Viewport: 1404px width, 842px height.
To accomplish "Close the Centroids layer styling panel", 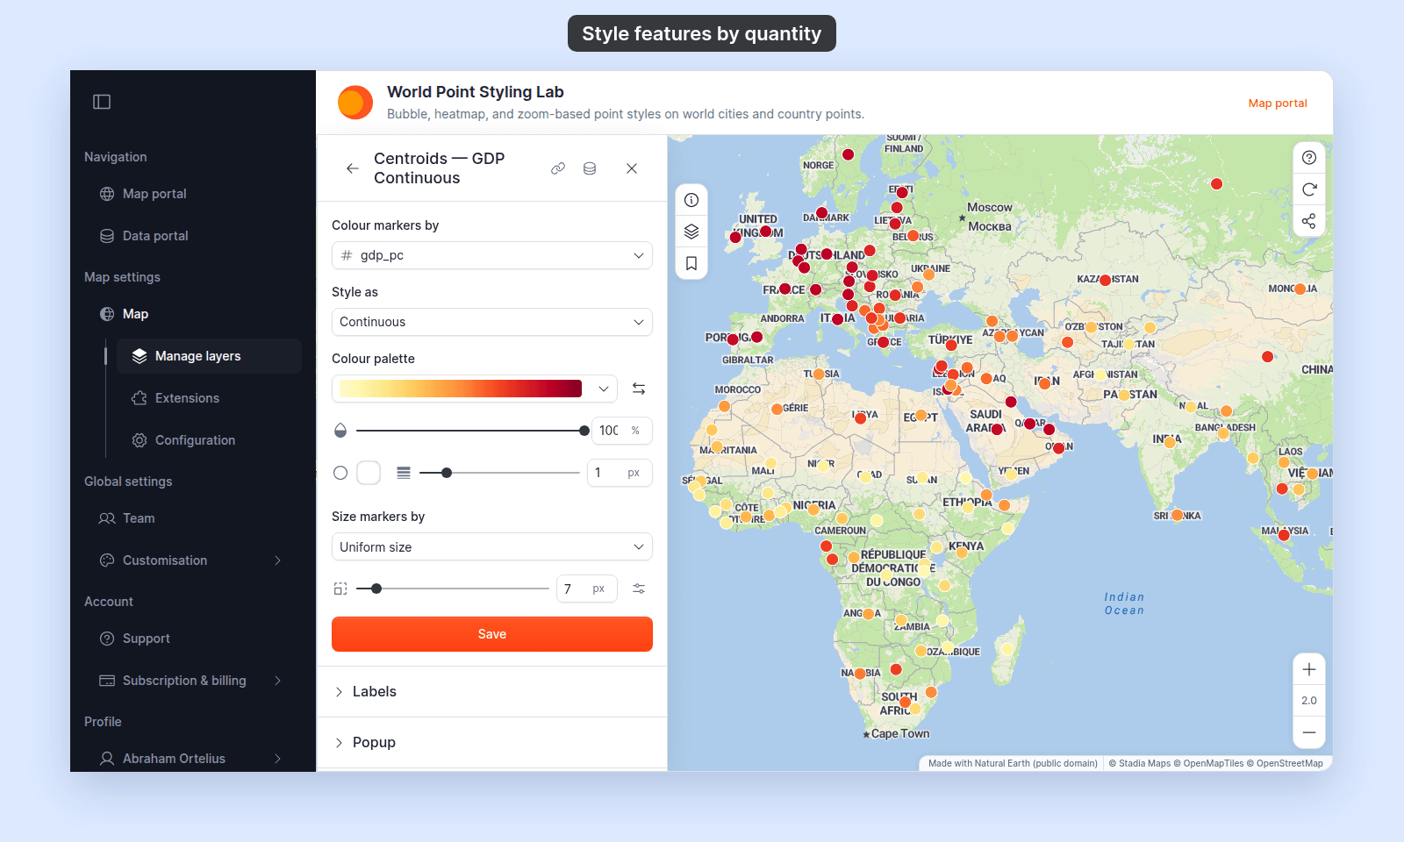I will [632, 168].
